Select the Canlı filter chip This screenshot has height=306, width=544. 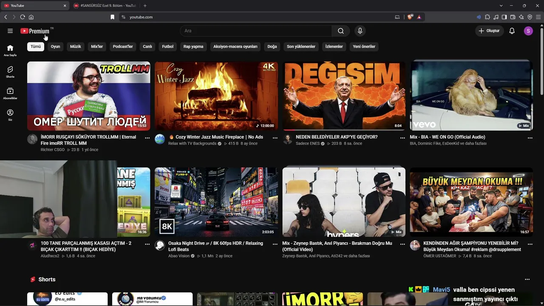147,46
